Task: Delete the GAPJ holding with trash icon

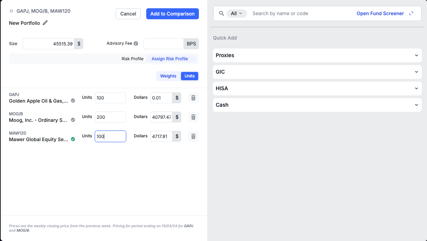Action: pos(193,98)
